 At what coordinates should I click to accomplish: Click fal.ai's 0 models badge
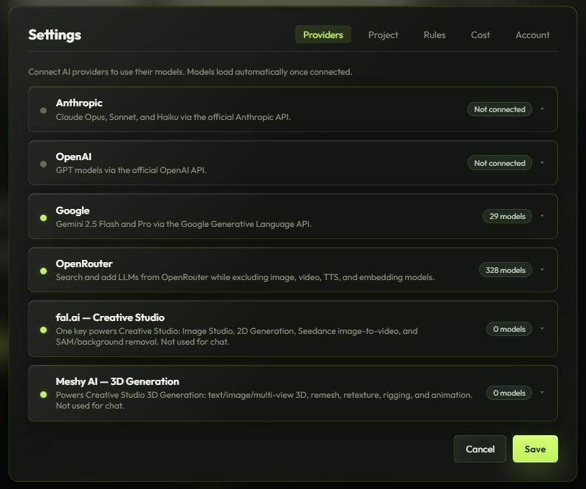pyautogui.click(x=509, y=329)
